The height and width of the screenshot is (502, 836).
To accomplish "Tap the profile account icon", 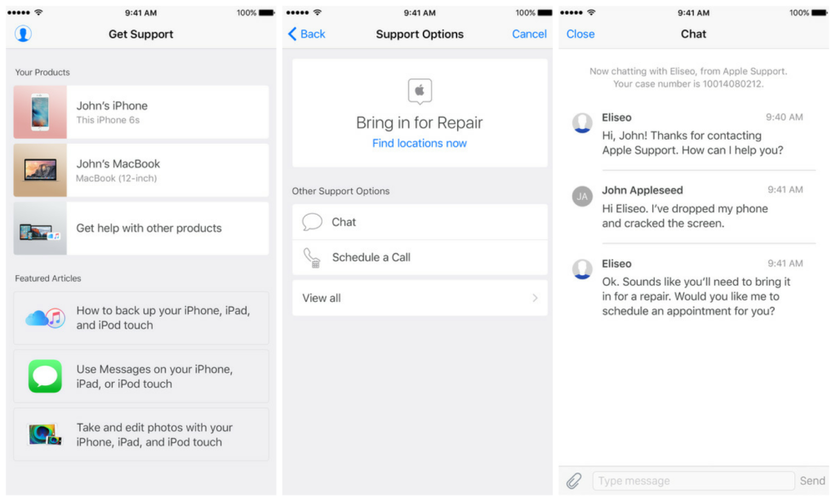I will tap(23, 33).
